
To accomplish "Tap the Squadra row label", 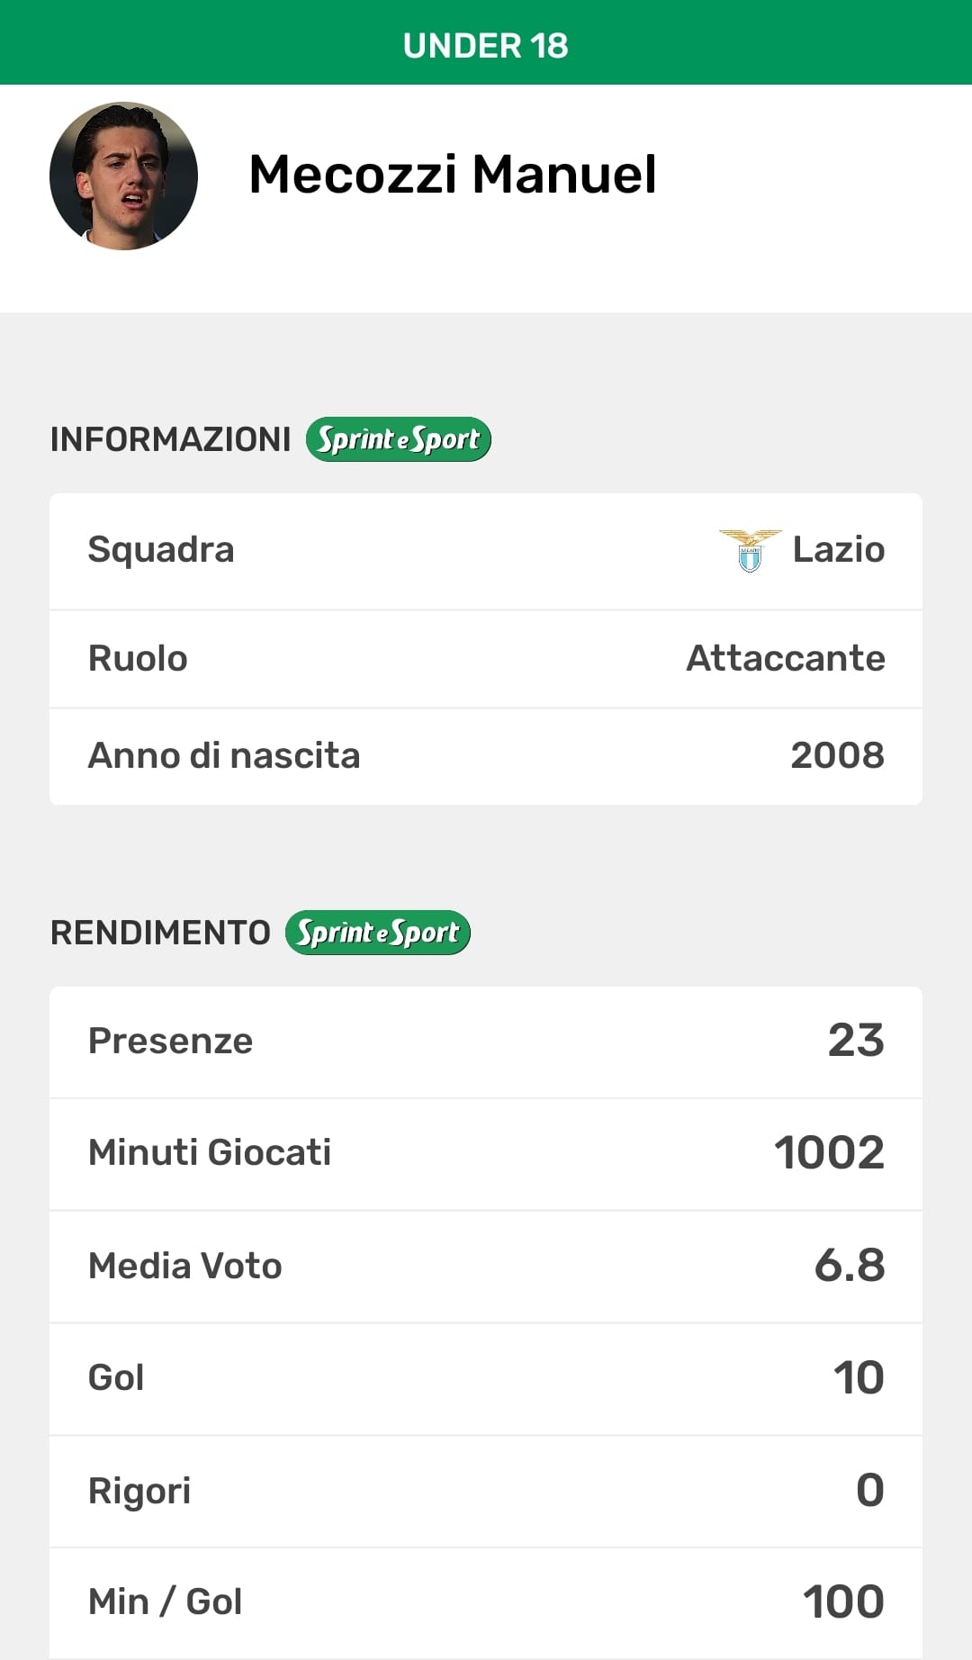I will [161, 549].
